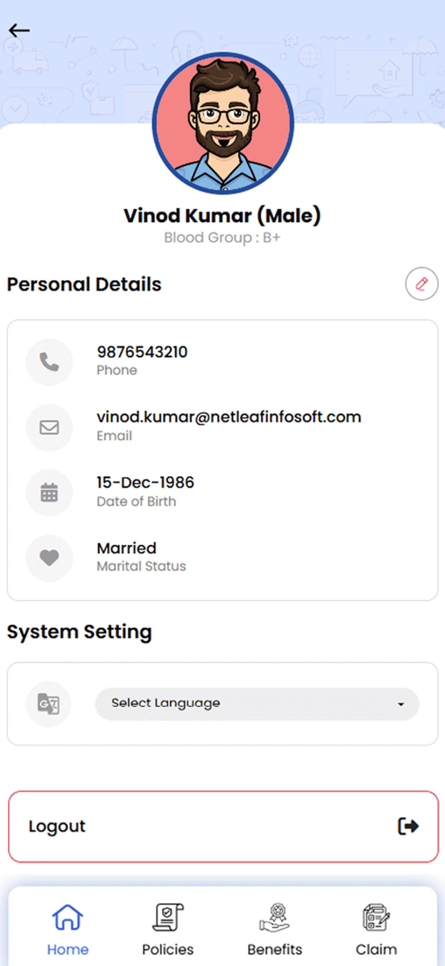
Task: Go to the Benefits tab
Action: pos(275,929)
